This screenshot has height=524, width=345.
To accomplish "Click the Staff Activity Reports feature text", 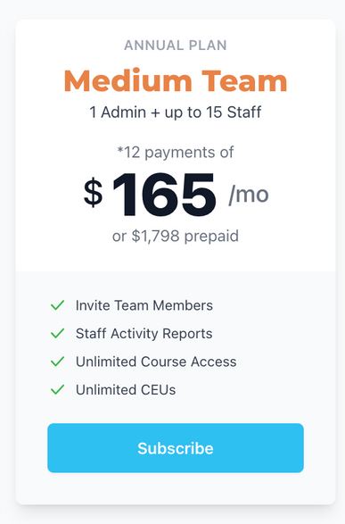I will click(144, 334).
